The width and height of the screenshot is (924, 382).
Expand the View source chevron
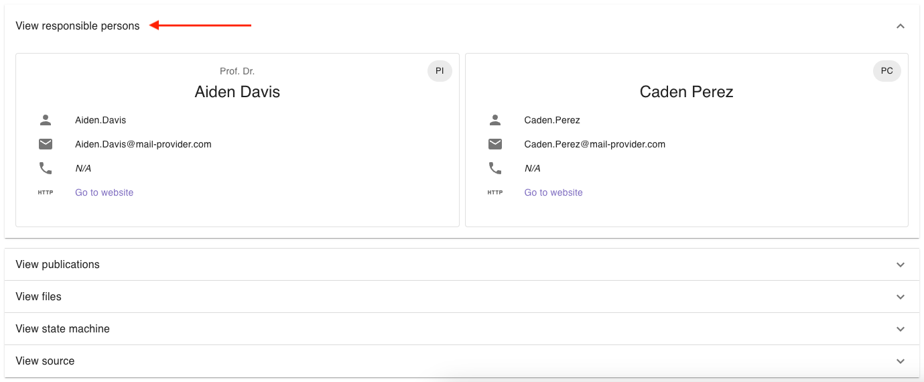[x=900, y=361]
